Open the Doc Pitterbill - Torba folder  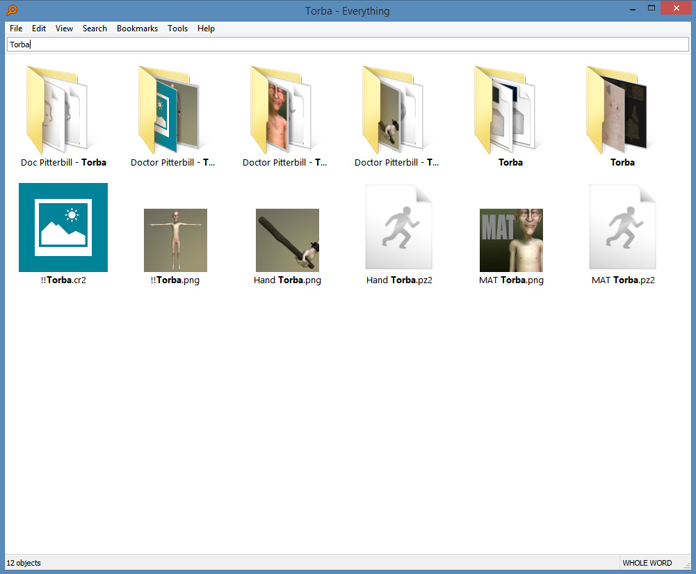[x=63, y=110]
